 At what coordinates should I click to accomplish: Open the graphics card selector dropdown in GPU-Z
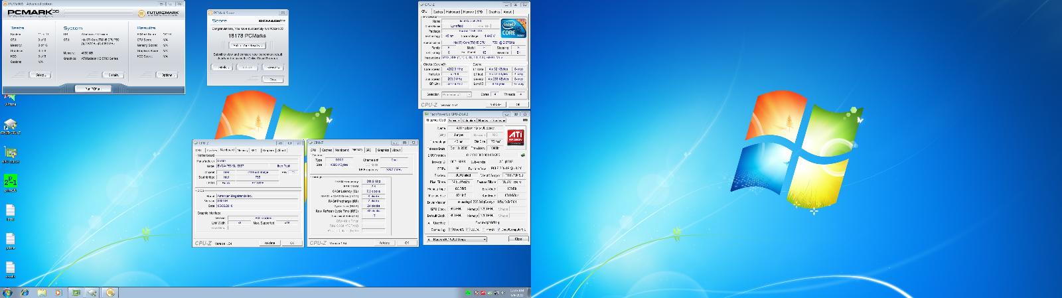(x=455, y=239)
